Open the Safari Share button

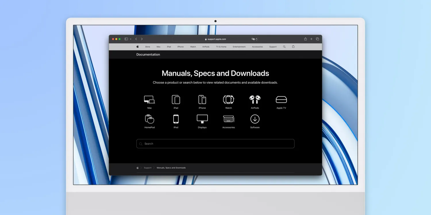pyautogui.click(x=305, y=39)
